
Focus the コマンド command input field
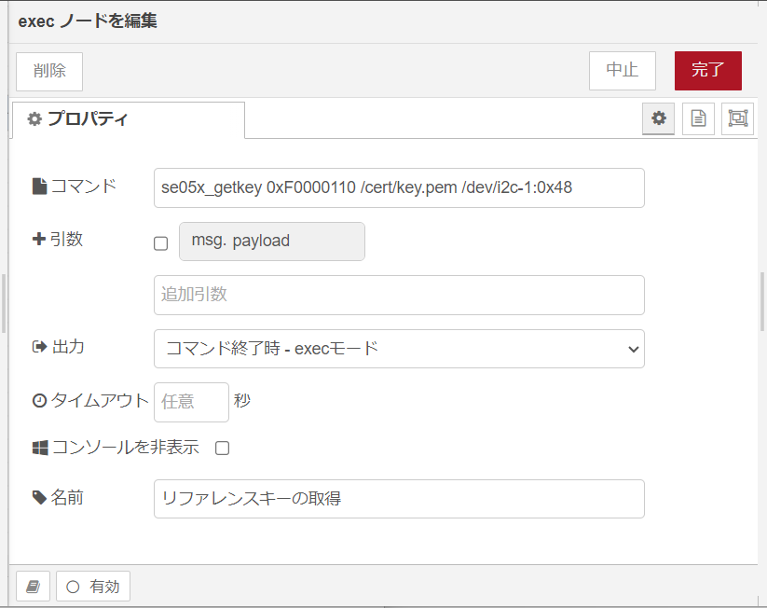[x=399, y=188]
